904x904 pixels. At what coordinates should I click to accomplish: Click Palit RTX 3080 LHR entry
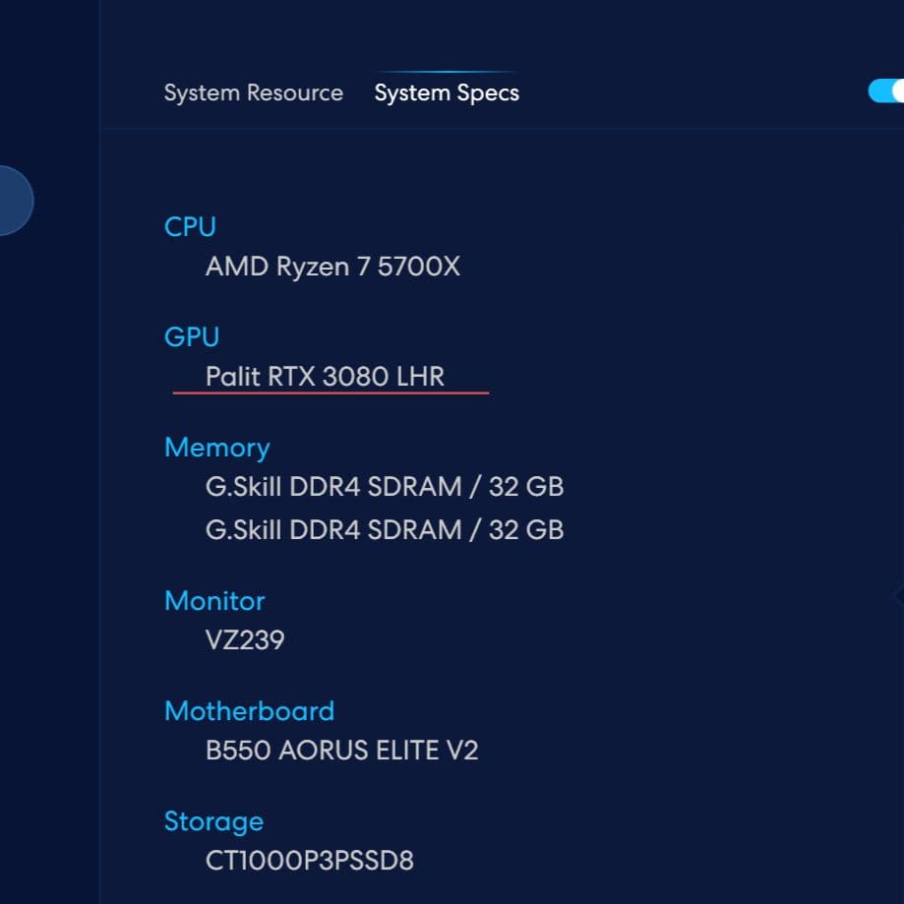(x=325, y=377)
